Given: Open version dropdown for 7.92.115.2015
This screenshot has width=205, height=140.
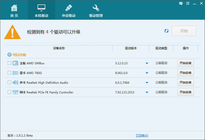Looking at the screenshot, I should tap(147, 92).
